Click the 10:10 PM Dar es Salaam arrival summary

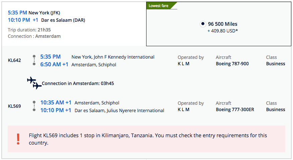coord(46,20)
